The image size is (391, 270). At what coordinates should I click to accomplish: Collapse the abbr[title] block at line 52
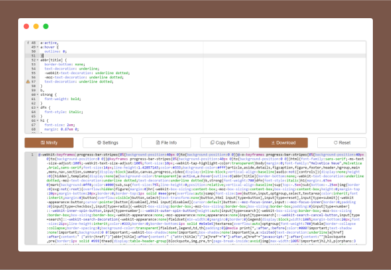click(38, 60)
